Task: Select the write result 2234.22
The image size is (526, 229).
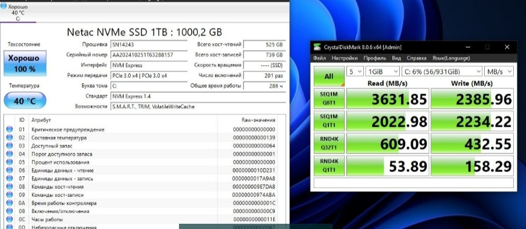Action: click(x=473, y=121)
